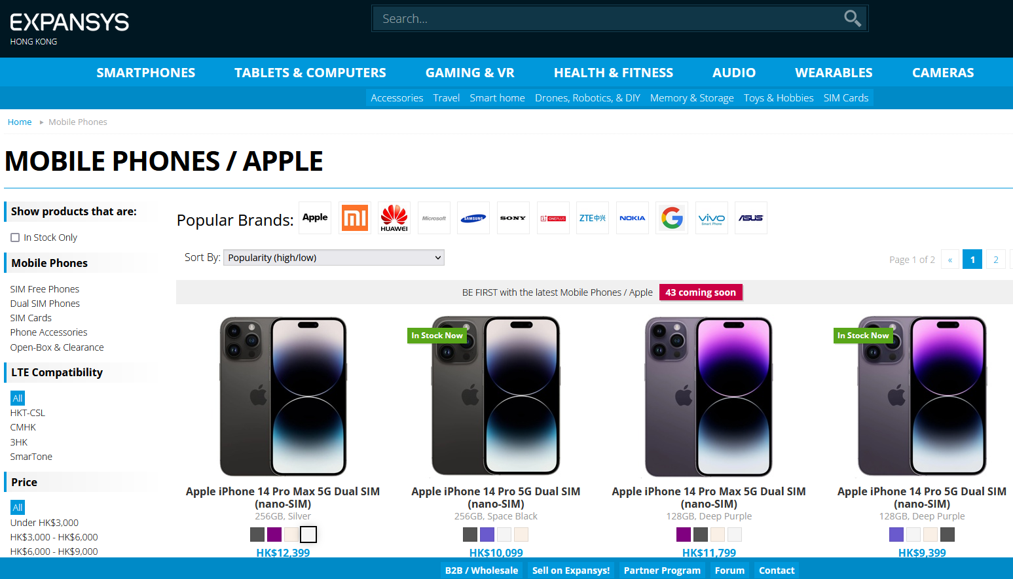Click the 43 coming soon button
This screenshot has width=1013, height=579.
[x=701, y=292]
